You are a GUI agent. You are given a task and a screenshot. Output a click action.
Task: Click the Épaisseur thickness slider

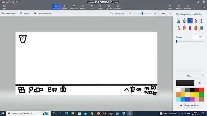pos(190,42)
